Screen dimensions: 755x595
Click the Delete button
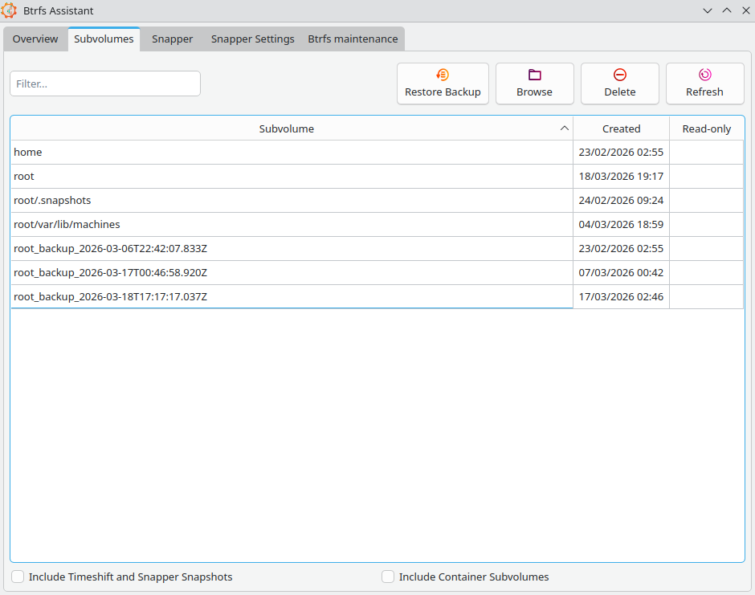(x=620, y=84)
